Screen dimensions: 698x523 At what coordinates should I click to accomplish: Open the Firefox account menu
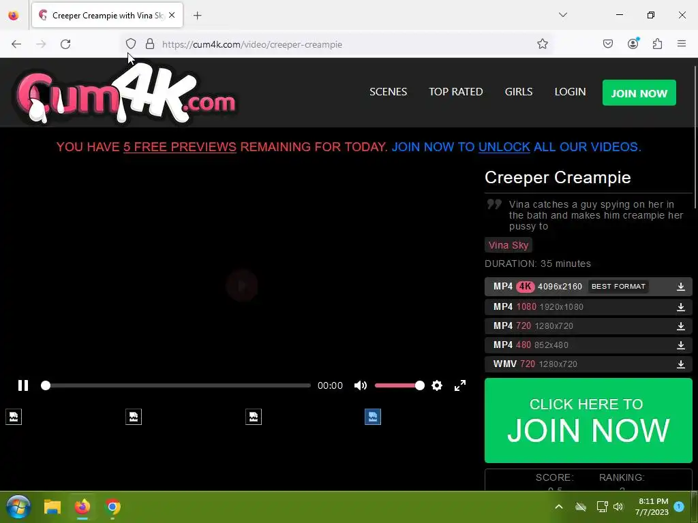(x=633, y=44)
